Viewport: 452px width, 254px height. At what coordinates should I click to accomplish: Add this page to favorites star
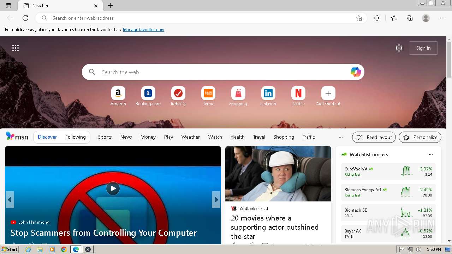[x=359, y=18]
